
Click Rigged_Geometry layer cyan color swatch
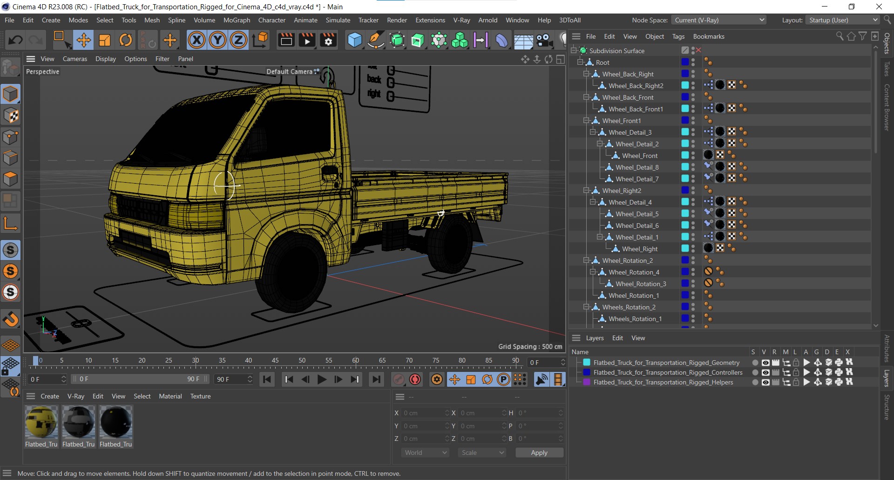[587, 363]
